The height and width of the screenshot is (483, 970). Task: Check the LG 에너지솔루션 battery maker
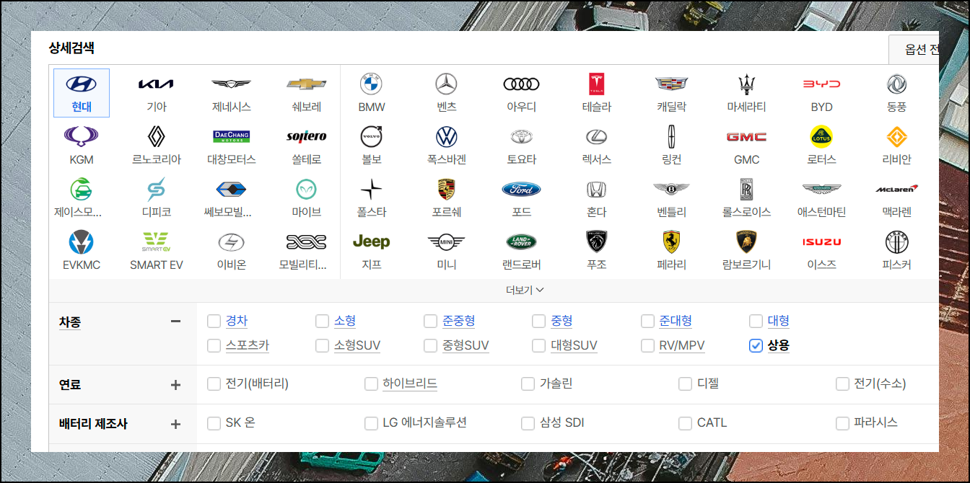tap(371, 423)
